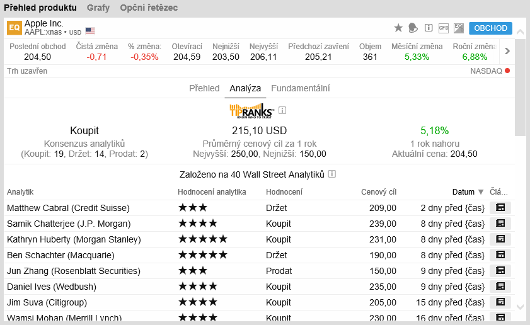Select Kathryn Huberty (Morgan Stanley) row
Screen dimensions: 530x325
click(259, 239)
